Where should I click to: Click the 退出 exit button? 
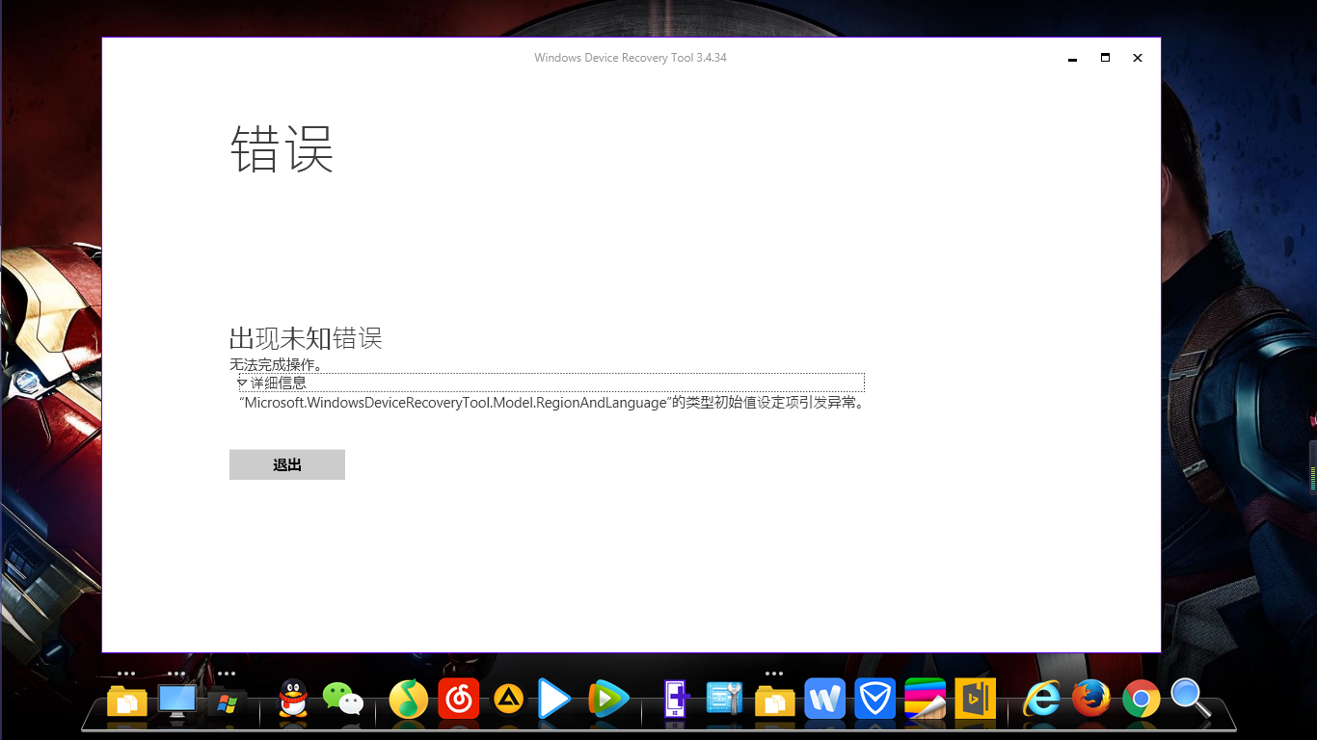(x=287, y=464)
